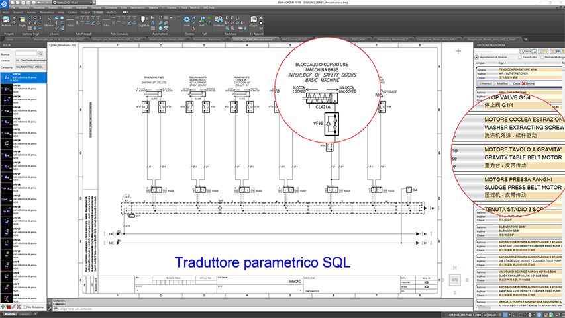The width and height of the screenshot is (565, 318).
Task: Switch to DISEGNO_DEMO_Meccanicanova document tab
Action: [x=254, y=39]
